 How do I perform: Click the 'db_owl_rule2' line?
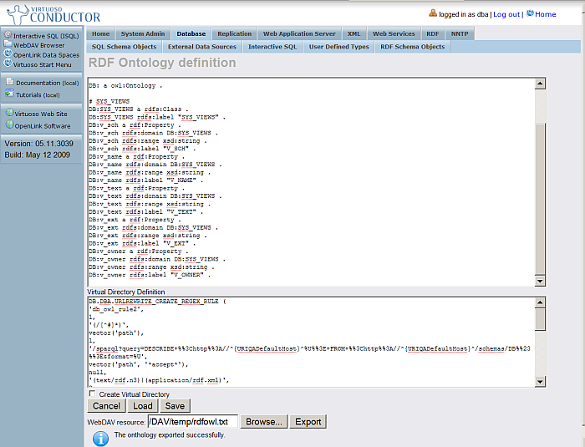116,309
